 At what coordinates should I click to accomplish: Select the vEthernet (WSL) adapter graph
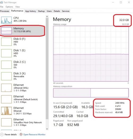tap(6, 88)
